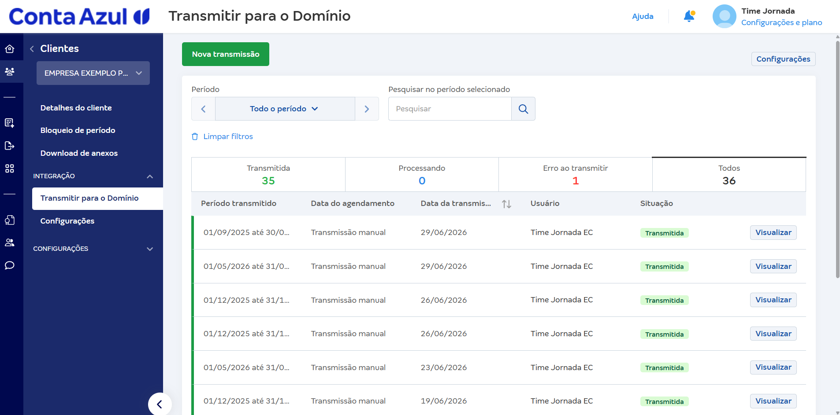Select the clients group icon in rail
The image size is (840, 415).
pos(10,71)
